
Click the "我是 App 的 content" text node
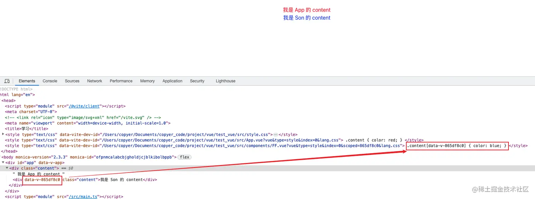coord(39,174)
